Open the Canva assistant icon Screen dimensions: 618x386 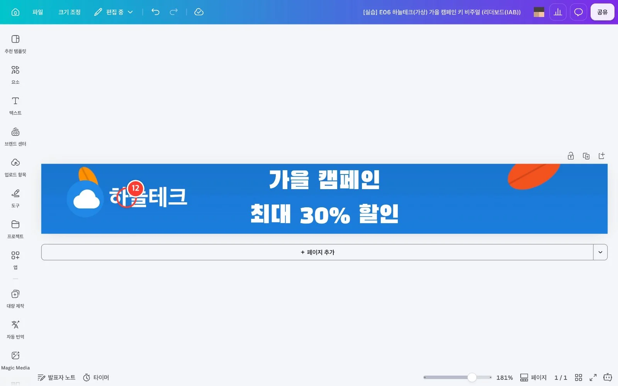click(x=608, y=377)
